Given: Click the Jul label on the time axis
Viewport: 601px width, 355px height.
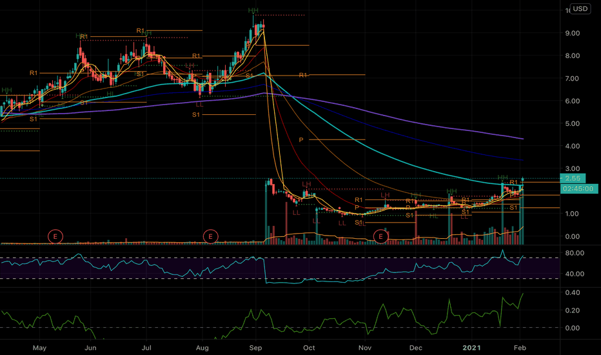Looking at the screenshot, I should coord(146,348).
